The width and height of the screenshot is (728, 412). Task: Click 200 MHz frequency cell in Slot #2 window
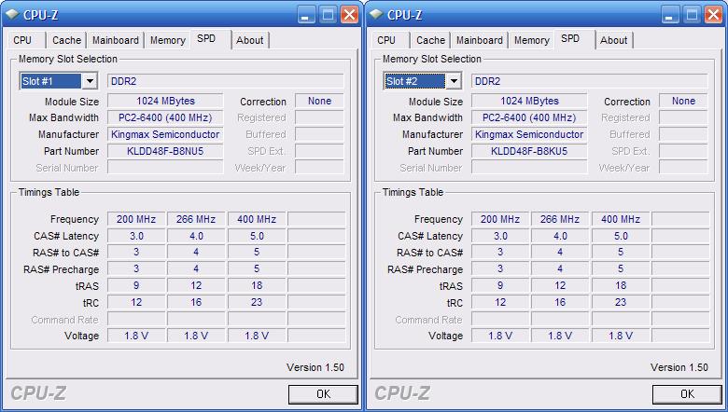pos(500,219)
